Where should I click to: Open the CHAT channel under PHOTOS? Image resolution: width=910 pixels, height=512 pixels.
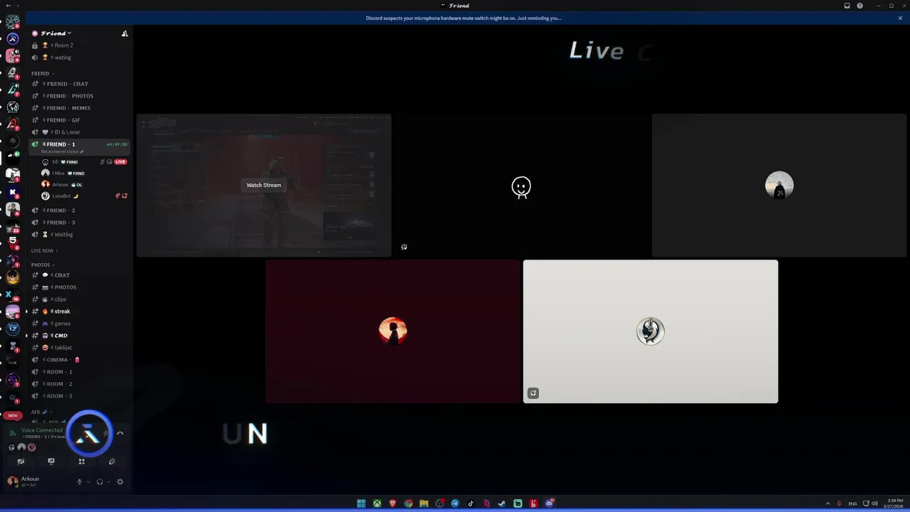click(x=79, y=275)
